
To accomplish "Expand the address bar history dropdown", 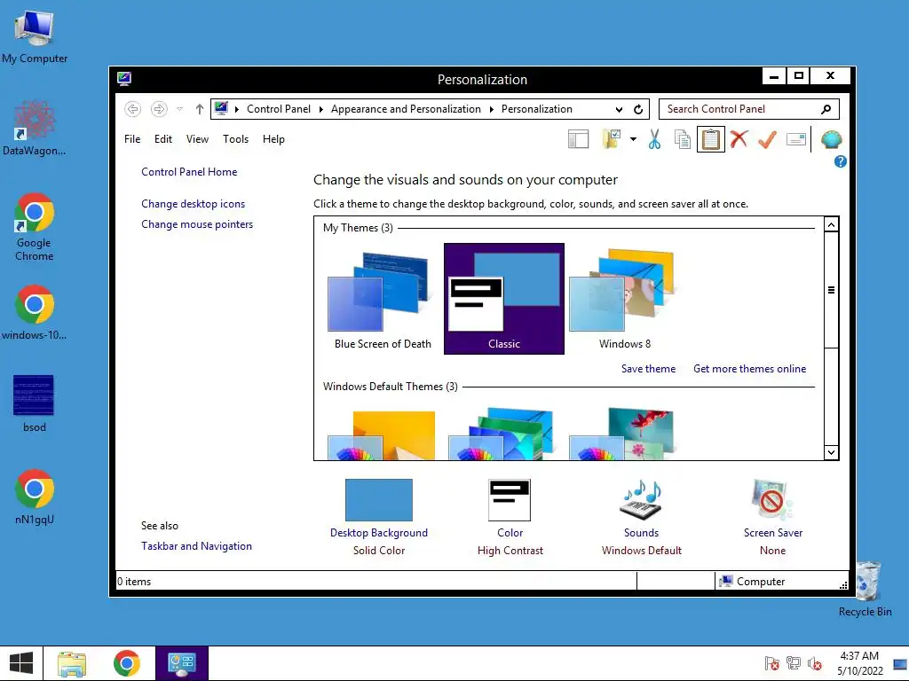I will point(619,109).
